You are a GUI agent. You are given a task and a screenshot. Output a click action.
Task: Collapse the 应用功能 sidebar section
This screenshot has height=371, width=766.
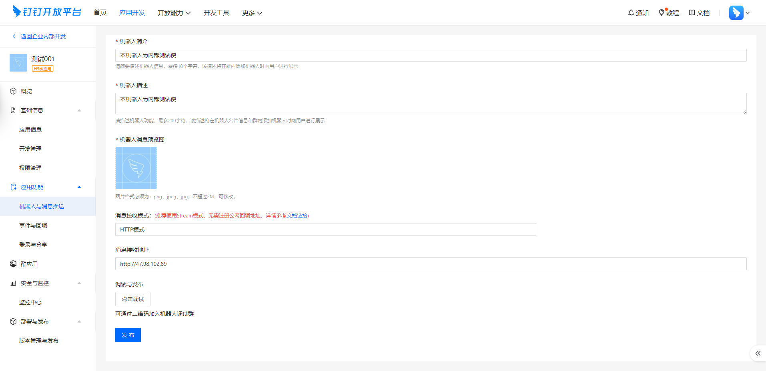(79, 187)
